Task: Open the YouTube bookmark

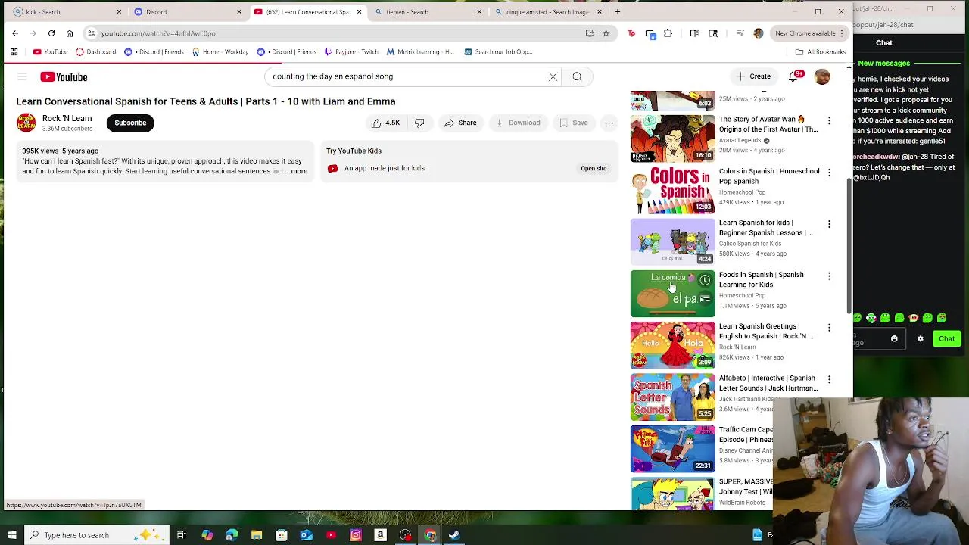Action: (50, 51)
